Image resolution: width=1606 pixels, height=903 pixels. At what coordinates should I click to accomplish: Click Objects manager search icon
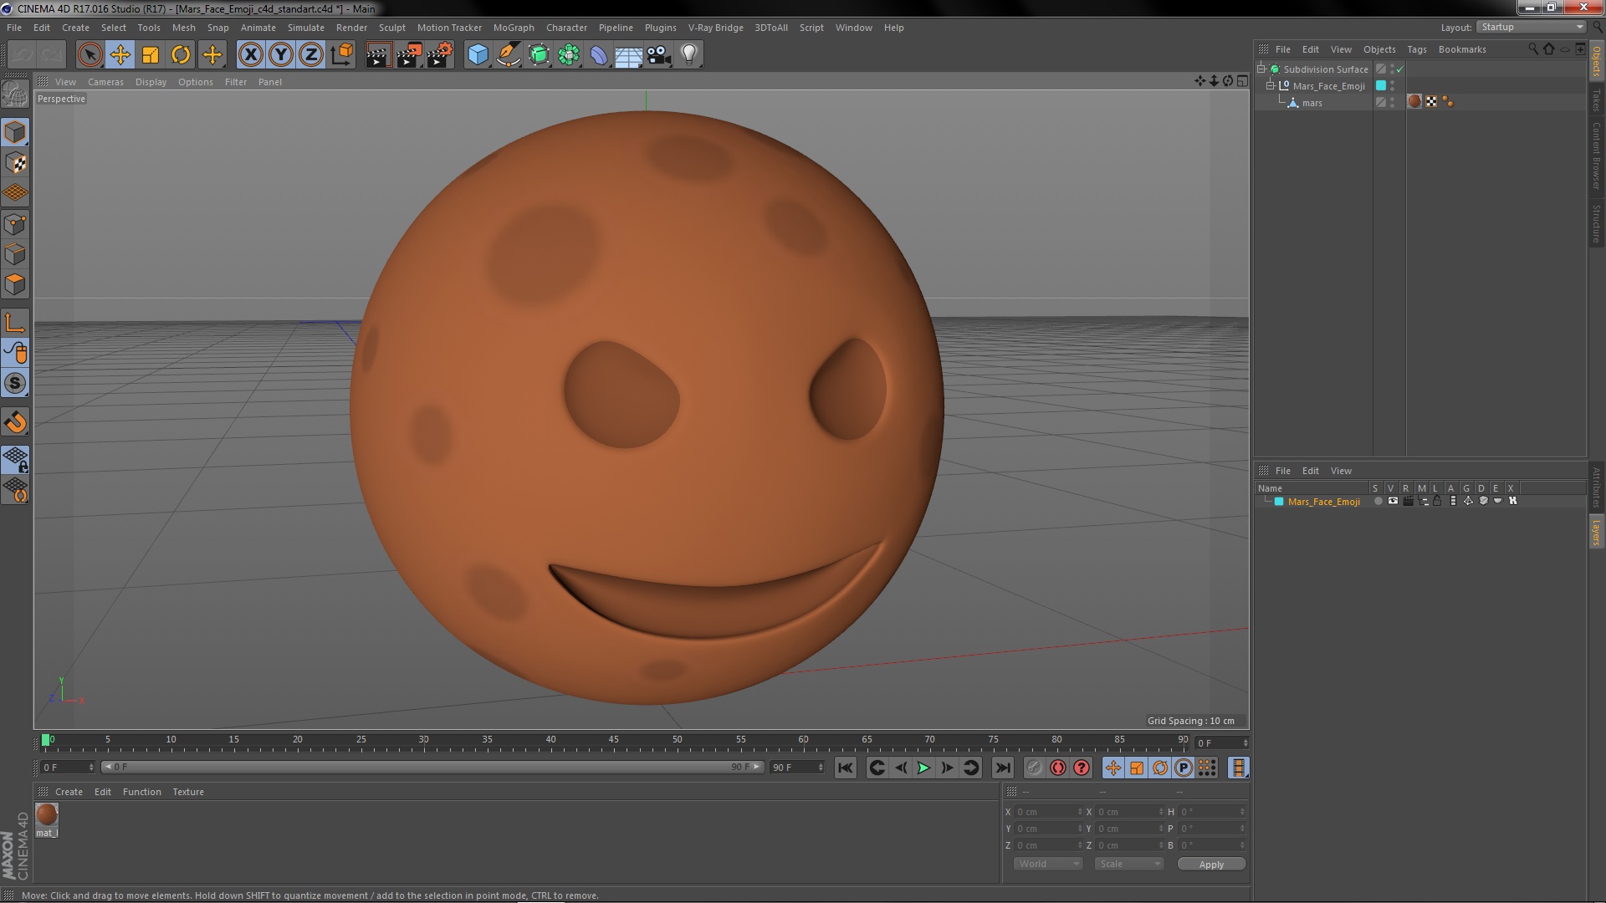(x=1532, y=48)
